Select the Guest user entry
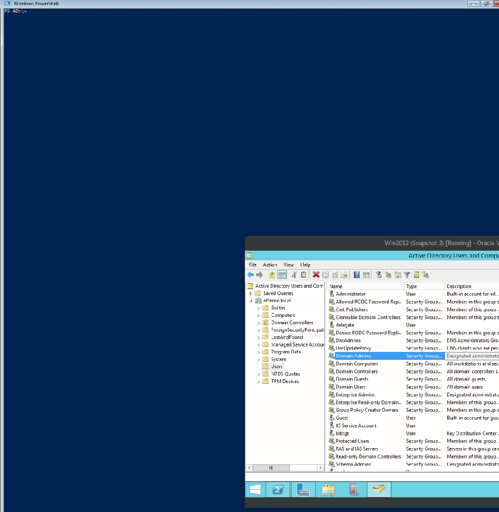Viewport: 499px width, 512px height. coord(342,418)
